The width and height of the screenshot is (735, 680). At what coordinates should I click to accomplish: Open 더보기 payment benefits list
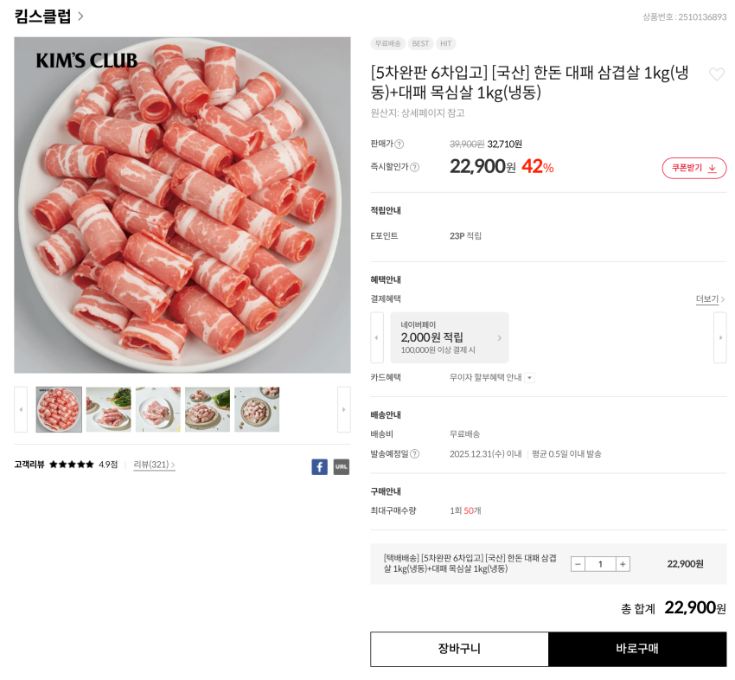coord(710,299)
